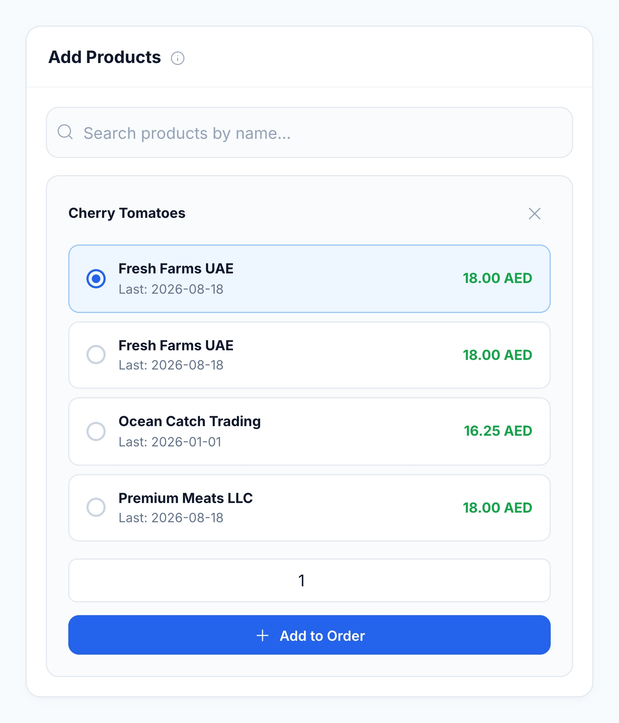The width and height of the screenshot is (619, 723).
Task: Focus the Search products by name field
Action: 309,132
